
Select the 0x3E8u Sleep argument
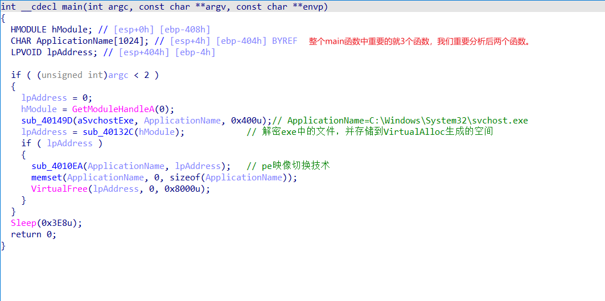(x=57, y=223)
